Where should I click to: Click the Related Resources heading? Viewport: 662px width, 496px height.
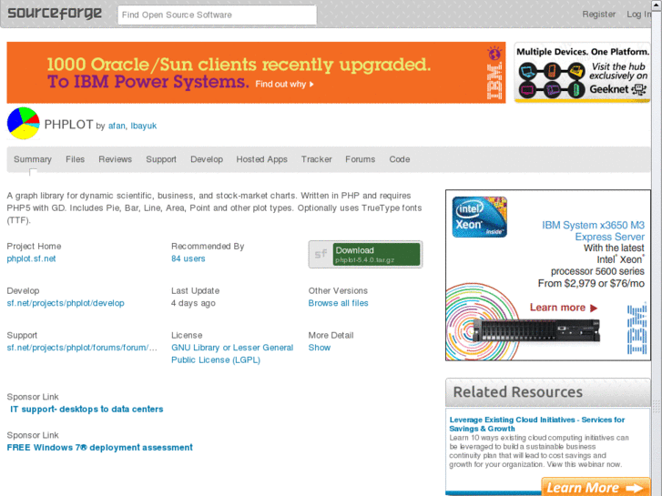[x=517, y=392]
